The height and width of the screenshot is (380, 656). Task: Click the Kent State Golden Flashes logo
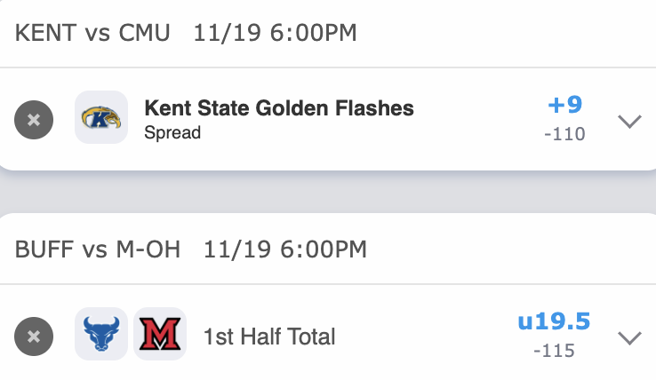coord(101,118)
